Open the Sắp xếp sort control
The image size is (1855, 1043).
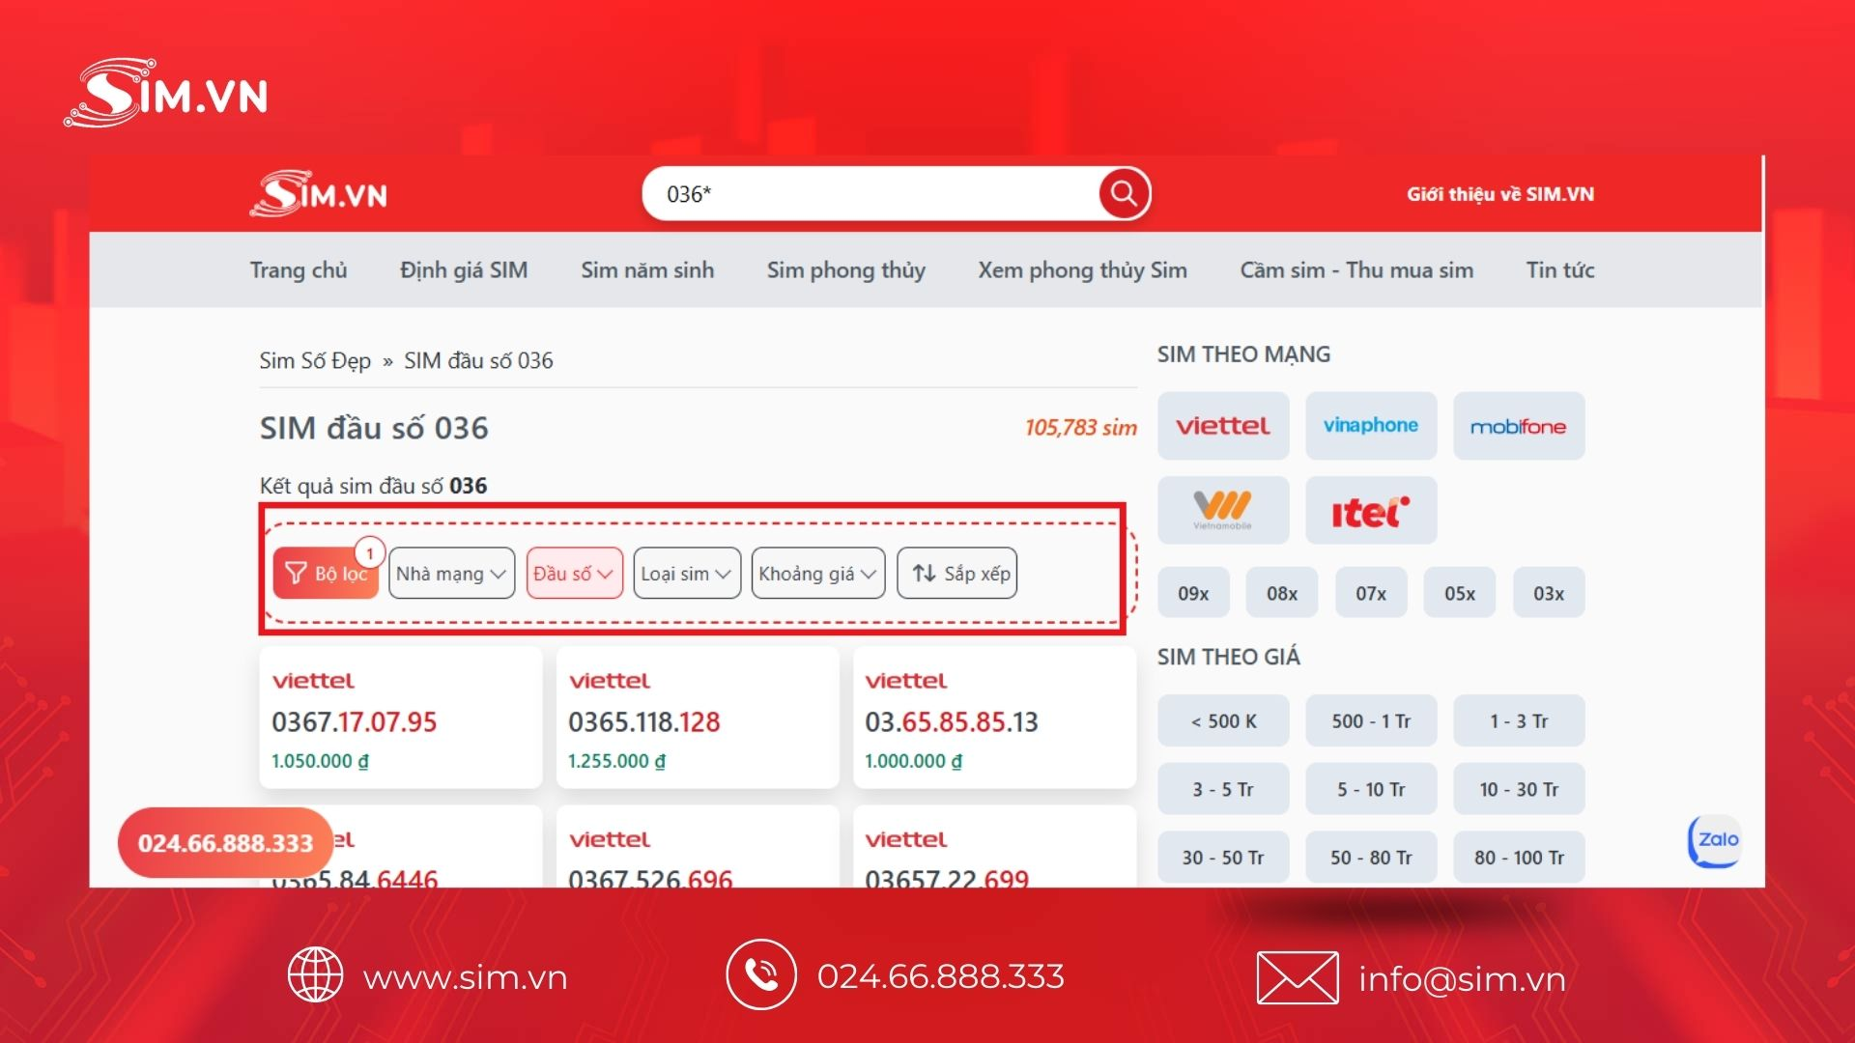point(956,574)
